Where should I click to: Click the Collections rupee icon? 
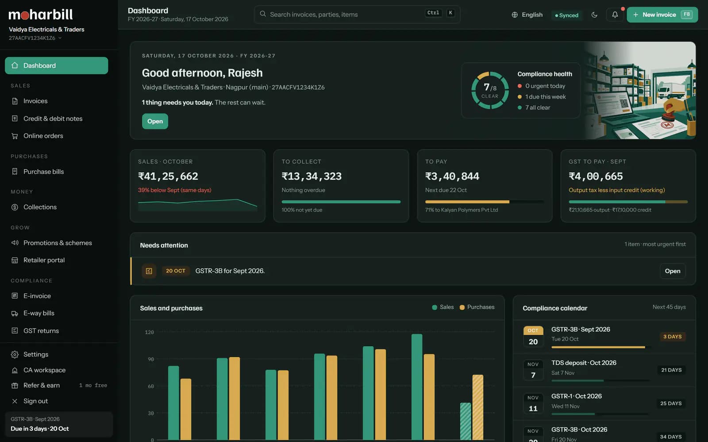pyautogui.click(x=15, y=207)
